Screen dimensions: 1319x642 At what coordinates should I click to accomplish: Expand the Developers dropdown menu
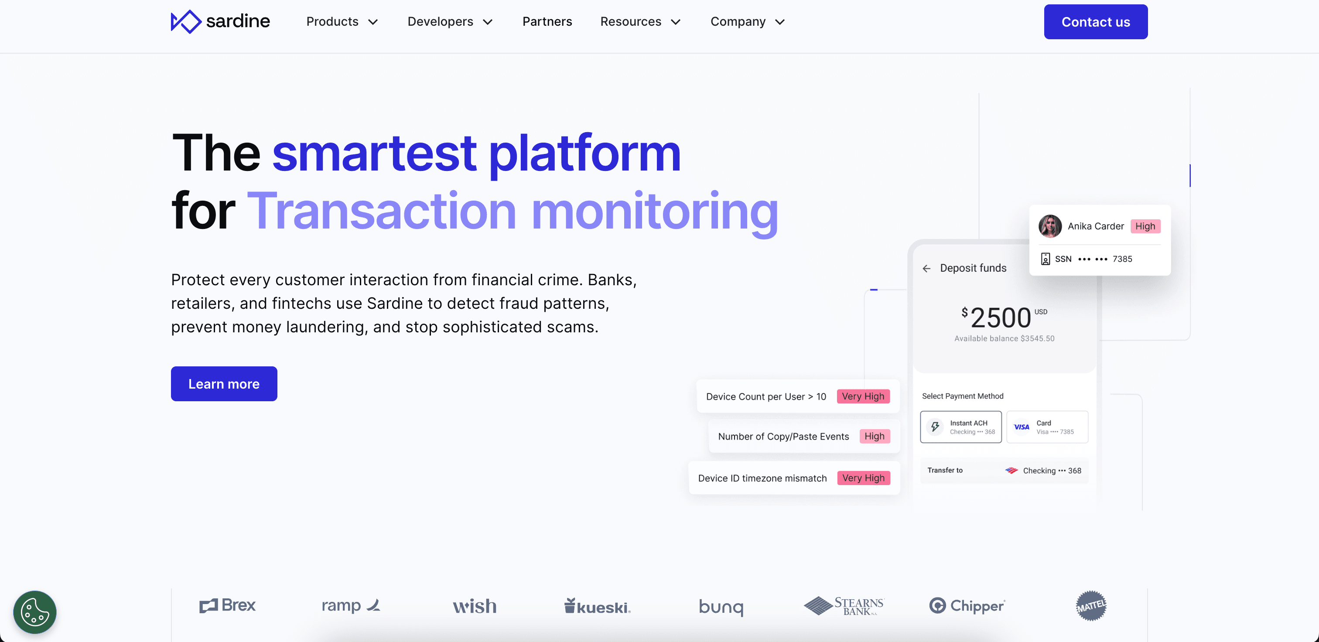click(450, 21)
